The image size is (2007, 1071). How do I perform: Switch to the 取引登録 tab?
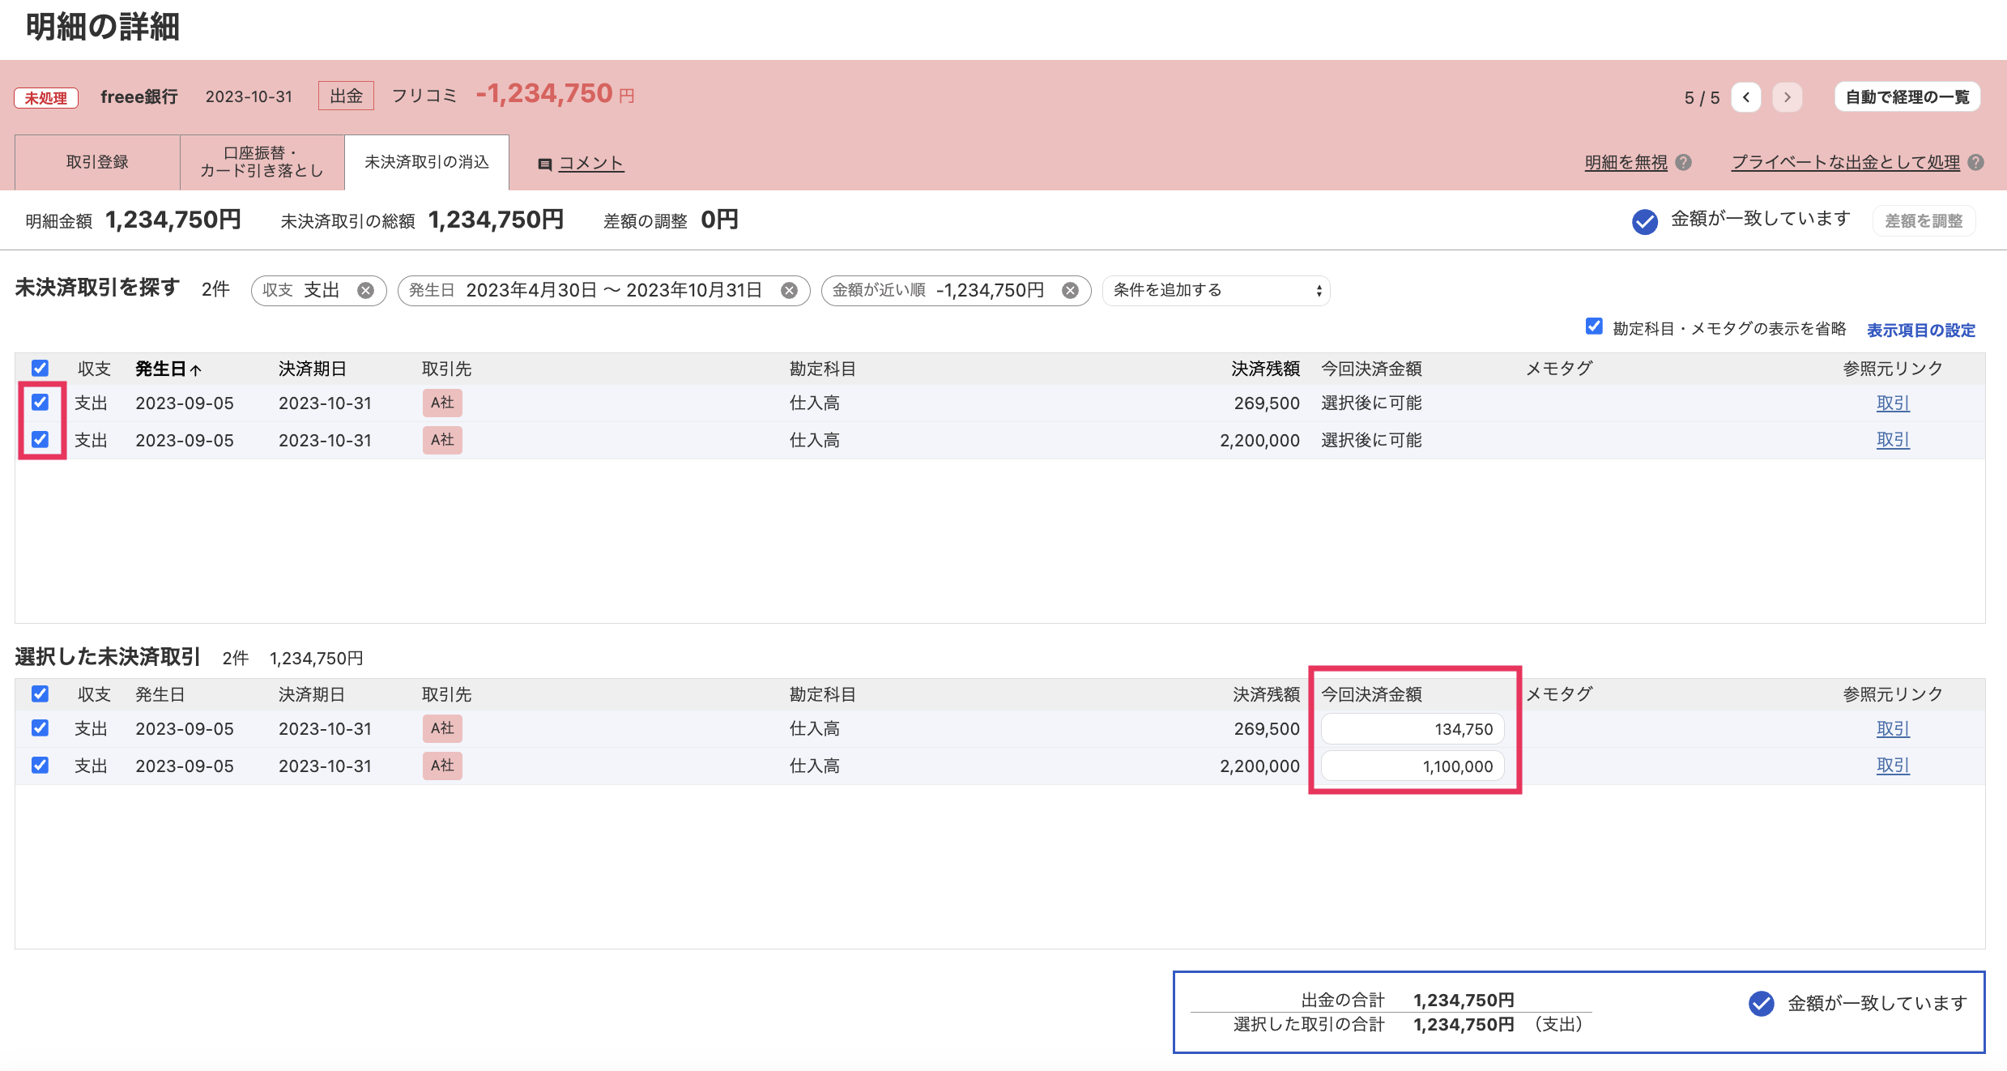(x=97, y=162)
